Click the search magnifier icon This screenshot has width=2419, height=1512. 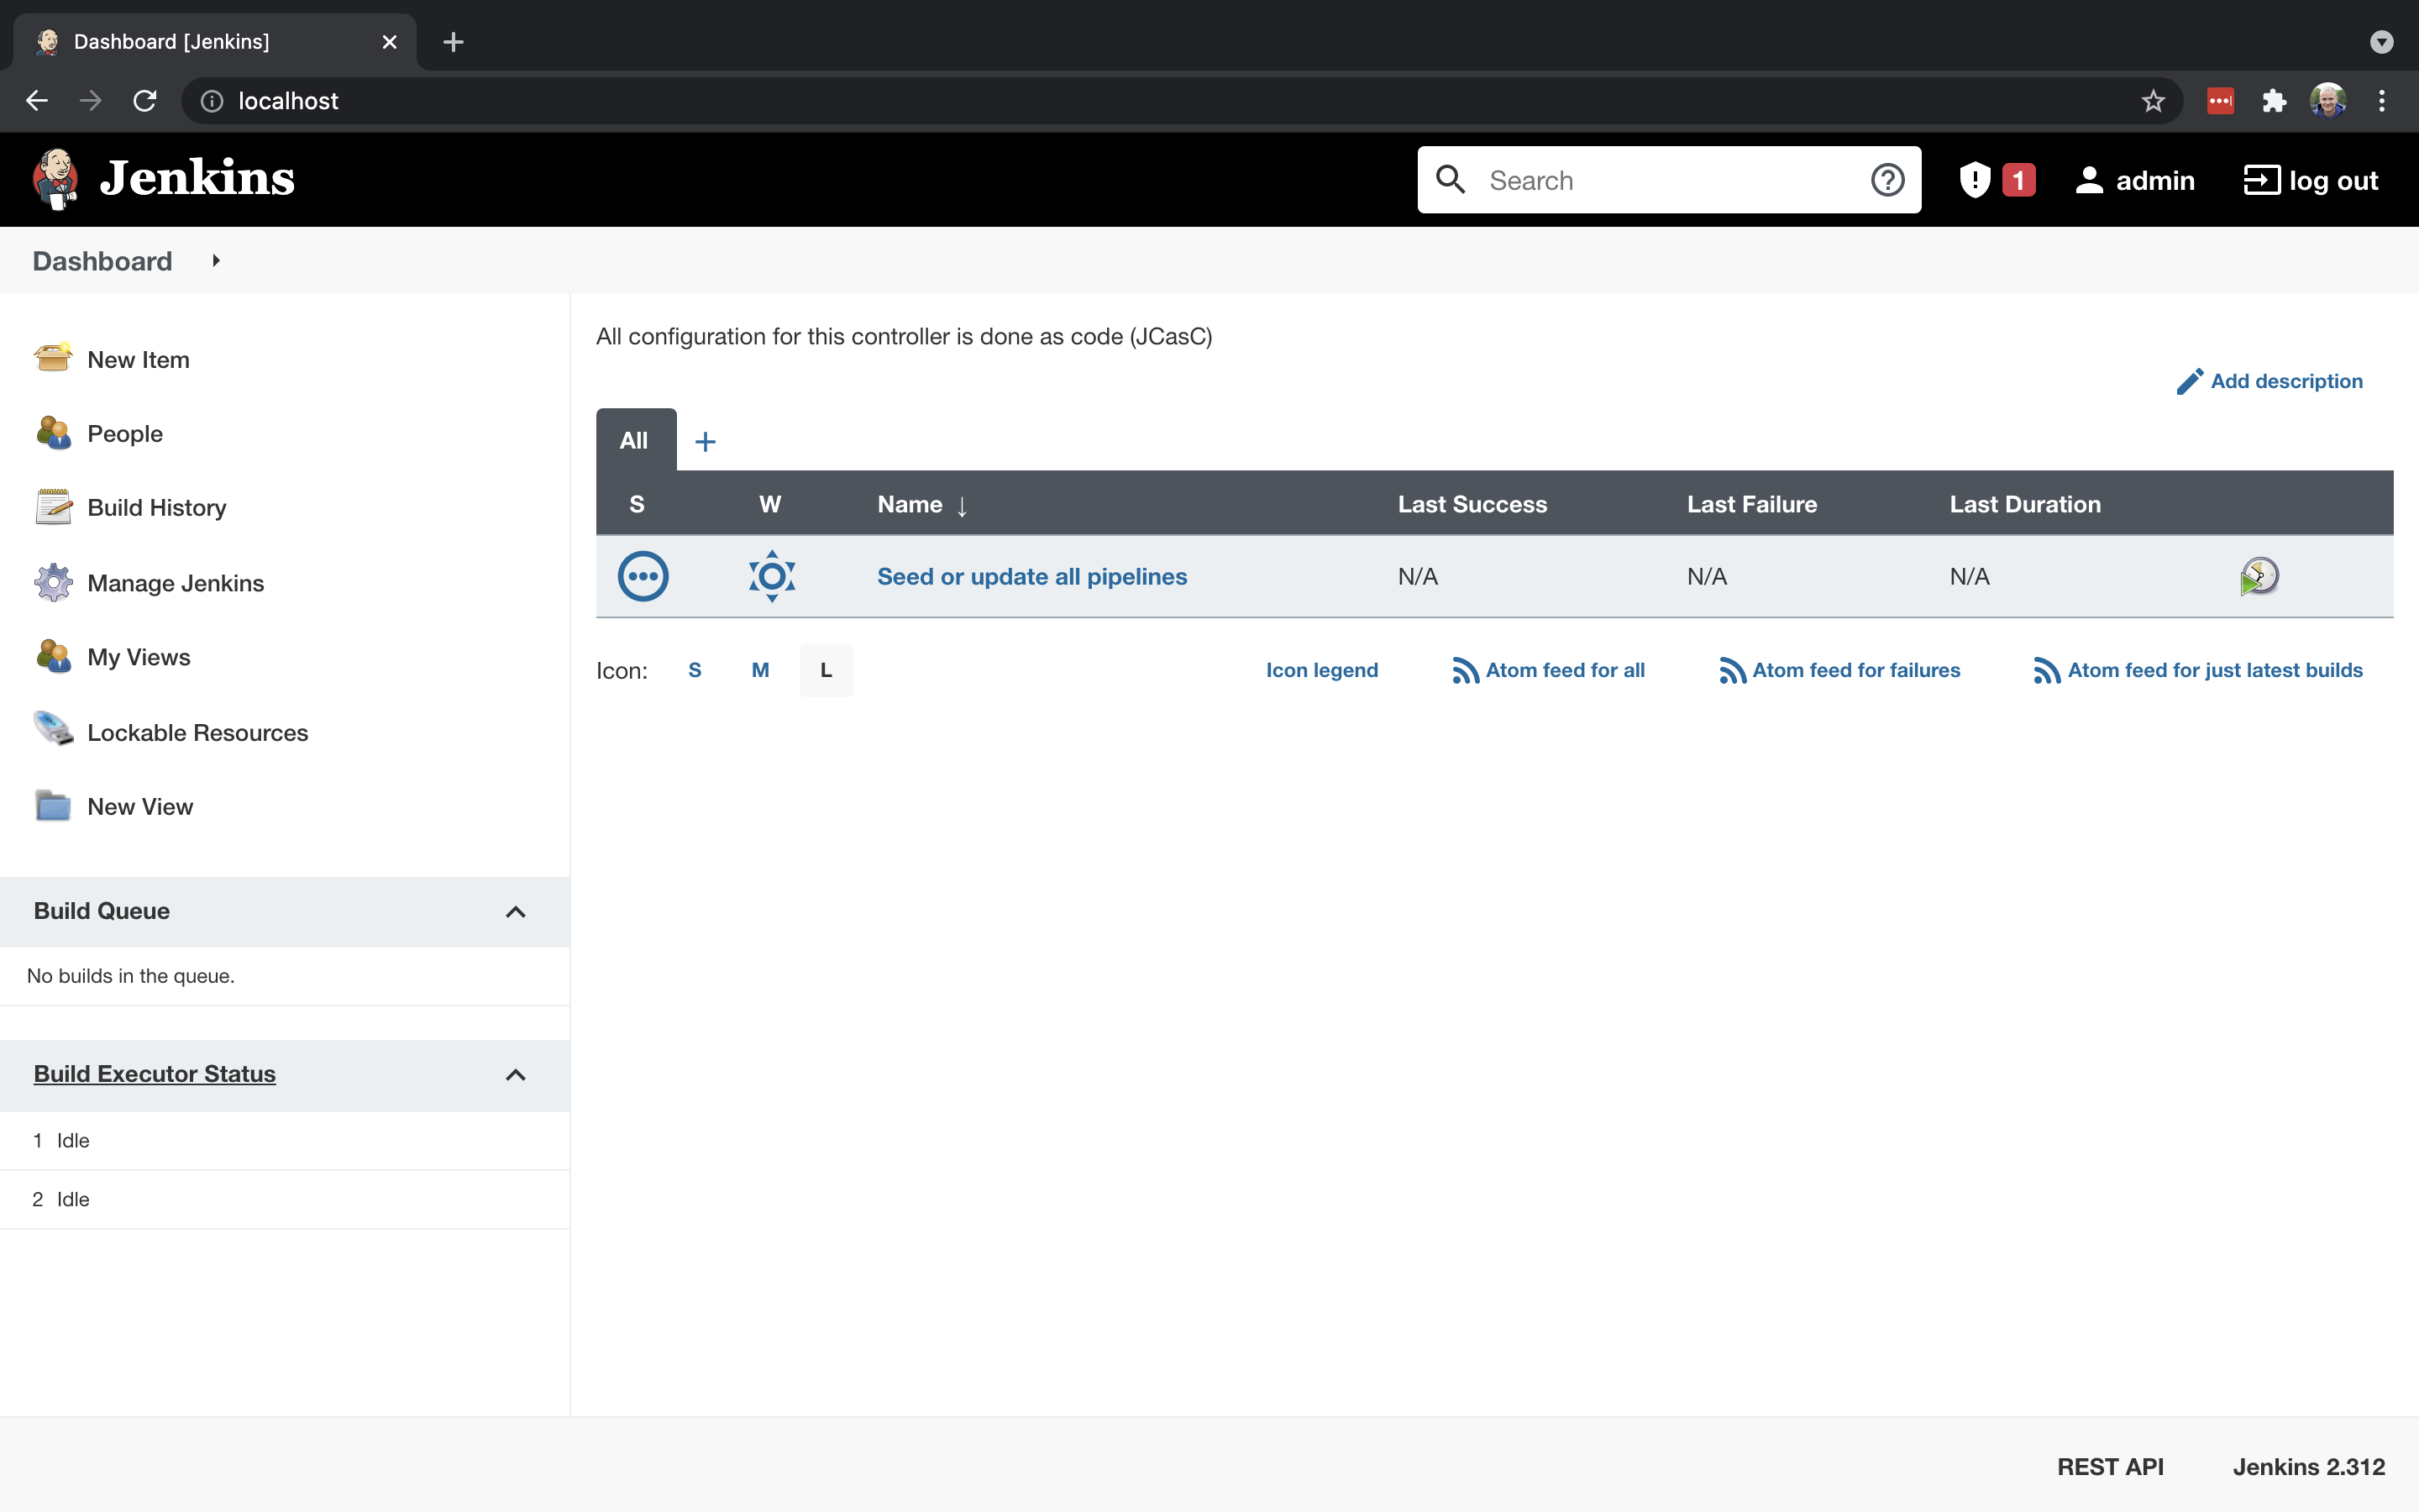click(1451, 180)
